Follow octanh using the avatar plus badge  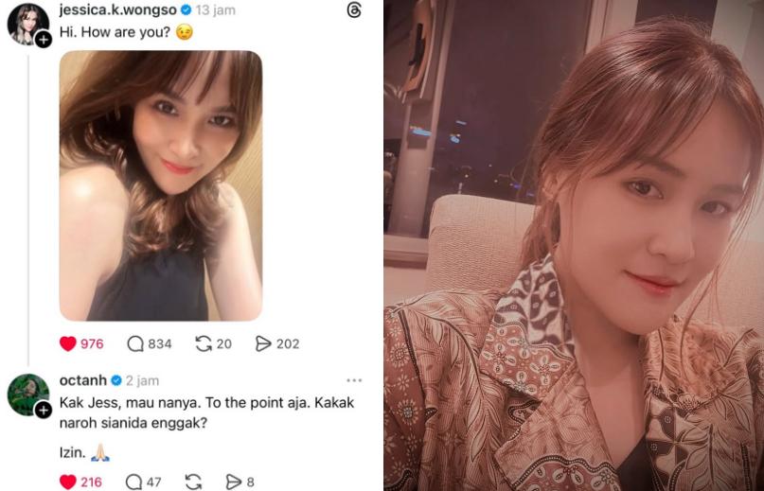pyautogui.click(x=44, y=410)
